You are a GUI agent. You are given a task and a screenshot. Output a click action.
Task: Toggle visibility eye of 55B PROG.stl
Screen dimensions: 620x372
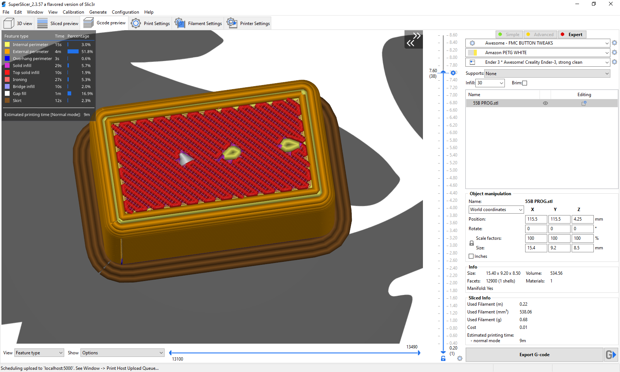coord(545,103)
